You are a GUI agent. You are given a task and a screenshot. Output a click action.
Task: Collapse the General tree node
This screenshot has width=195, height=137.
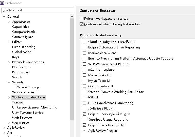pyautogui.click(x=4, y=16)
